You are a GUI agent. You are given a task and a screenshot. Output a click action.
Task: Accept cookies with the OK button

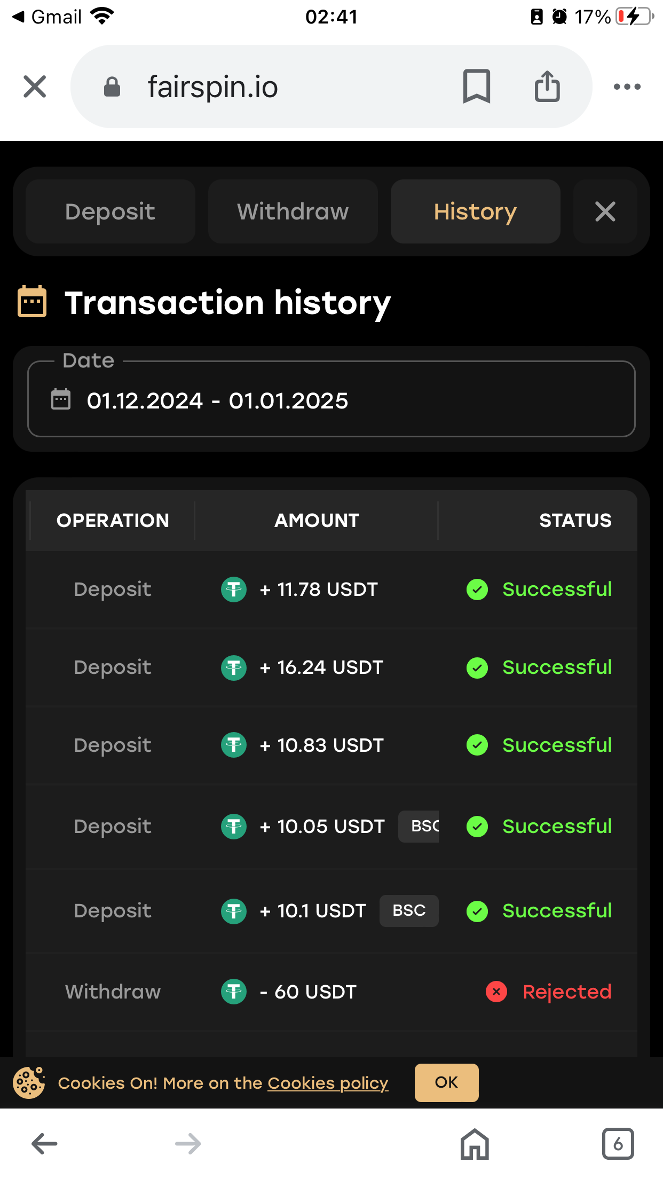446,1082
